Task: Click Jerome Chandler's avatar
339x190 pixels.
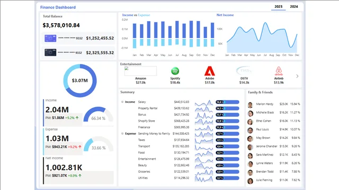Action: (x=250, y=147)
